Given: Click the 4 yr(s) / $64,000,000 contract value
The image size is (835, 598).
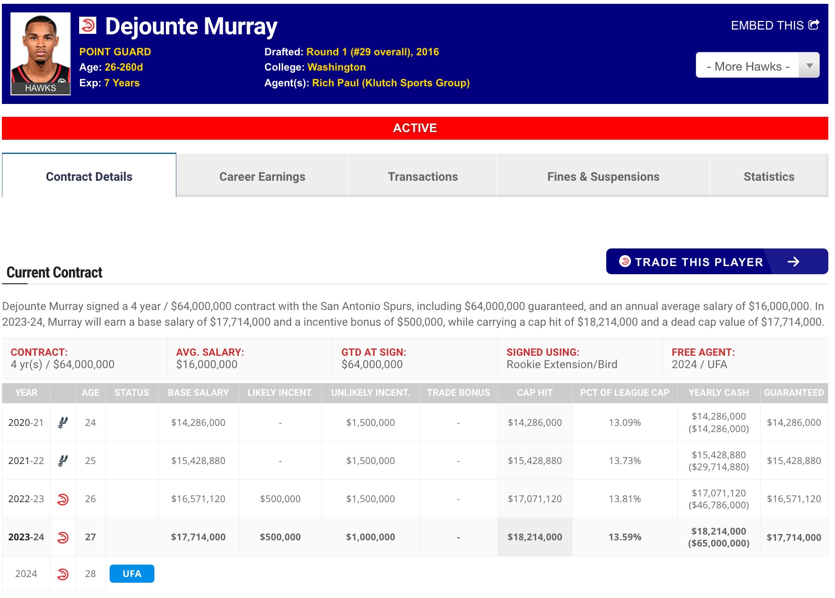Looking at the screenshot, I should coord(62,364).
